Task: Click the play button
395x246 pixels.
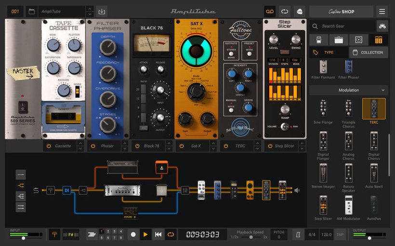Action: tap(145, 234)
